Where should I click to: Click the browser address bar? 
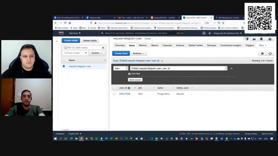point(149,23)
